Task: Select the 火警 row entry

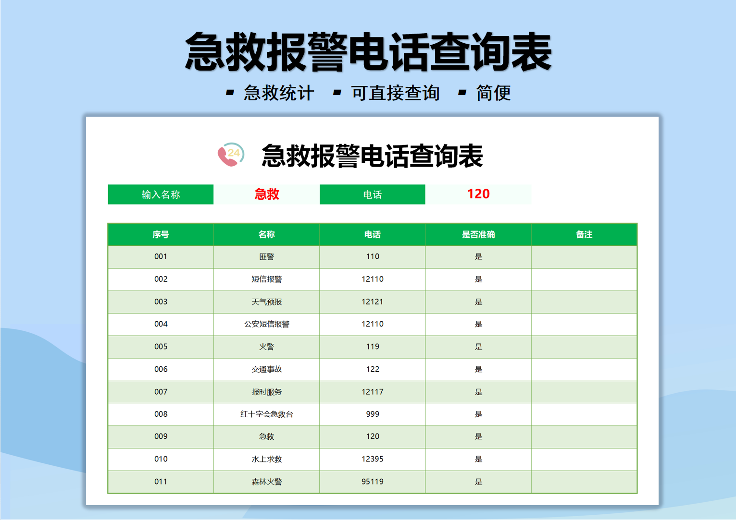Action: 266,347
